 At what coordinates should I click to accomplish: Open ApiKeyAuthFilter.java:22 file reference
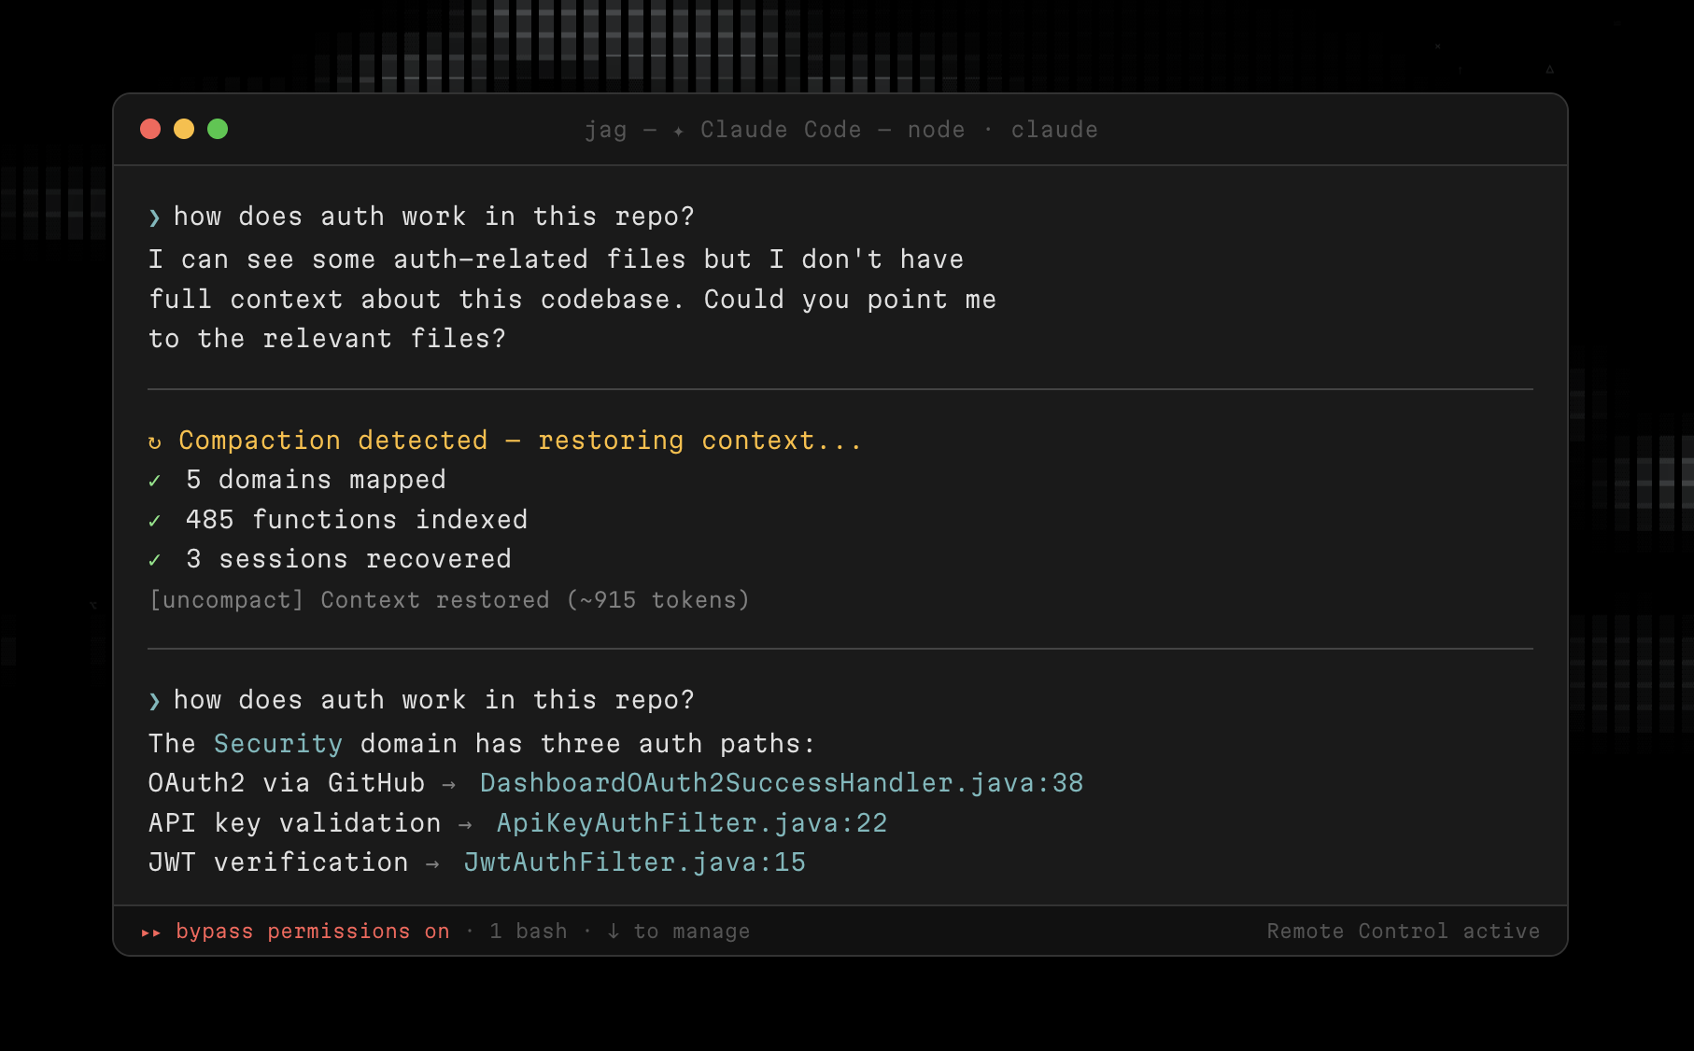click(691, 823)
